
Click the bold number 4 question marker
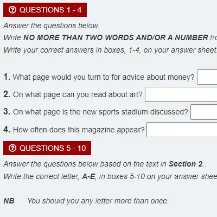point(7,130)
